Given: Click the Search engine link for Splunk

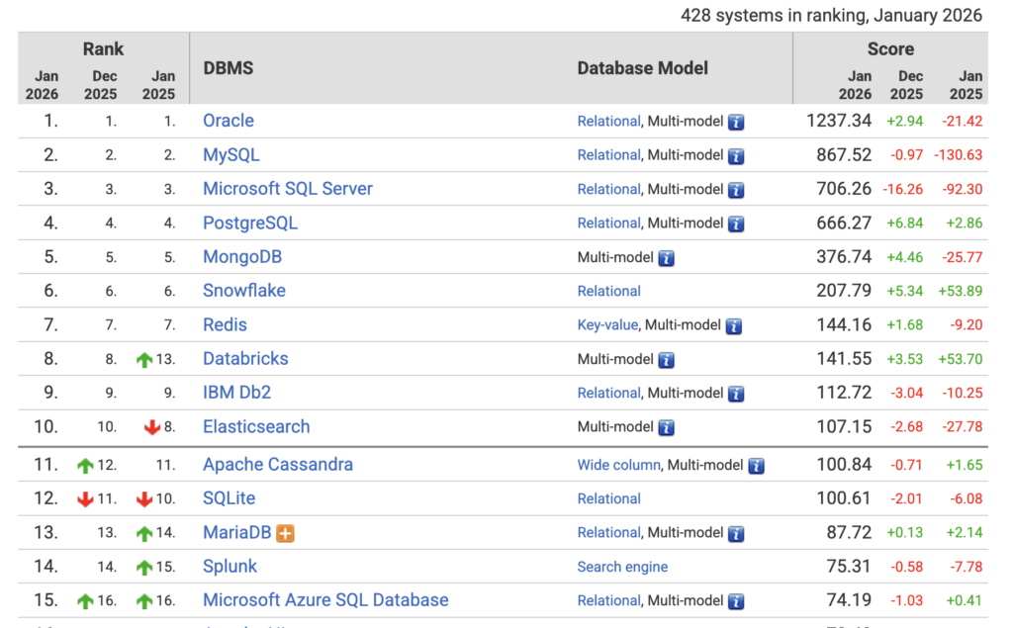Looking at the screenshot, I should (622, 567).
